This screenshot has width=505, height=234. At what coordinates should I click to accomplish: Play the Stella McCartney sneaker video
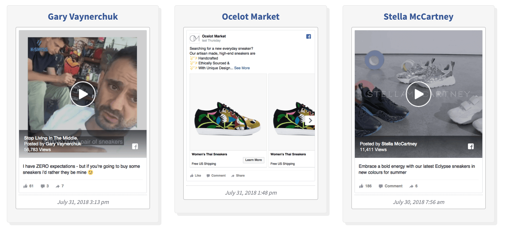[418, 94]
